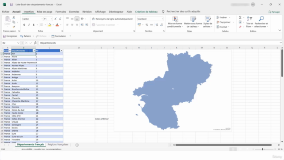
Task: Open the Calibri font name dropdown
Action: click(x=42, y=19)
